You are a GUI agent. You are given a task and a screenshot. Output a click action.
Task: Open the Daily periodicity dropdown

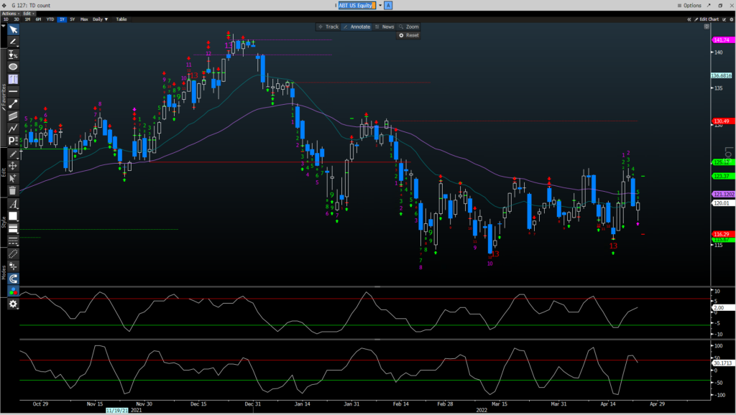pos(101,19)
